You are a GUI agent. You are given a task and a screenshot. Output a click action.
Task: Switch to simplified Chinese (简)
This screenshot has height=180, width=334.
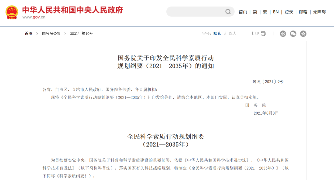click(255, 12)
